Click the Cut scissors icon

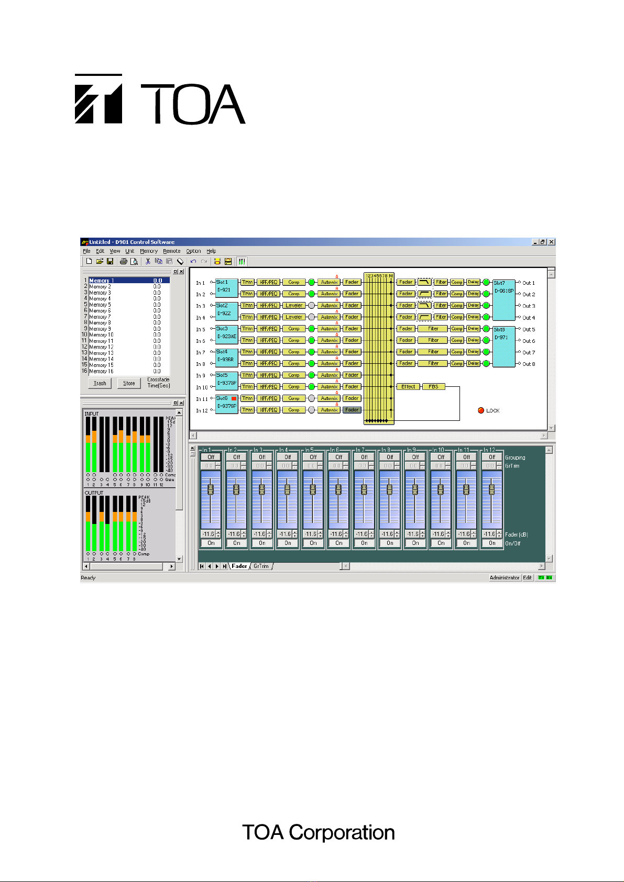pos(148,261)
